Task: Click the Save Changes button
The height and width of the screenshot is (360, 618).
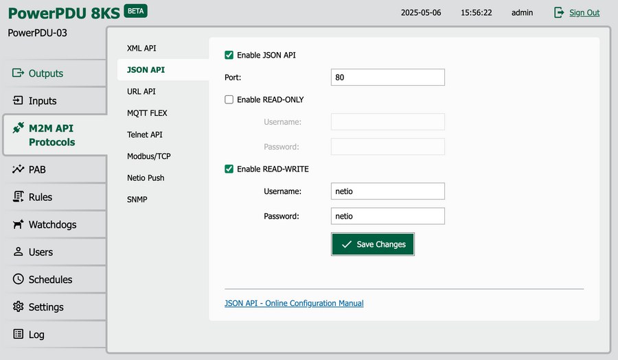Action: click(x=373, y=244)
